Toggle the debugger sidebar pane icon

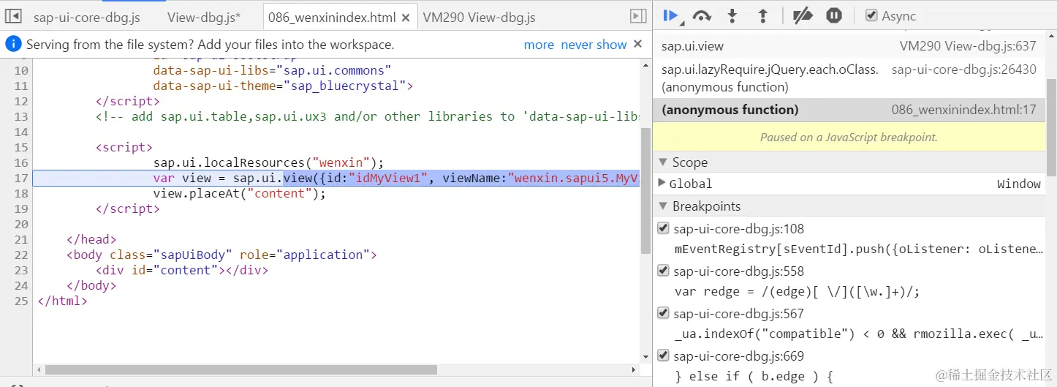pos(638,16)
